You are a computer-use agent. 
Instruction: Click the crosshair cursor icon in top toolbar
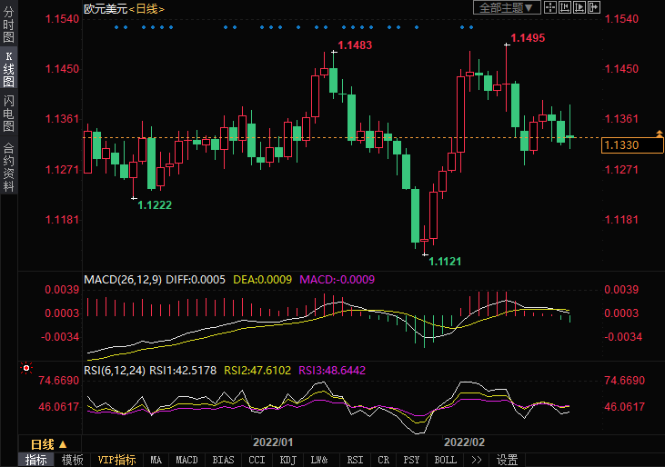[x=551, y=7]
